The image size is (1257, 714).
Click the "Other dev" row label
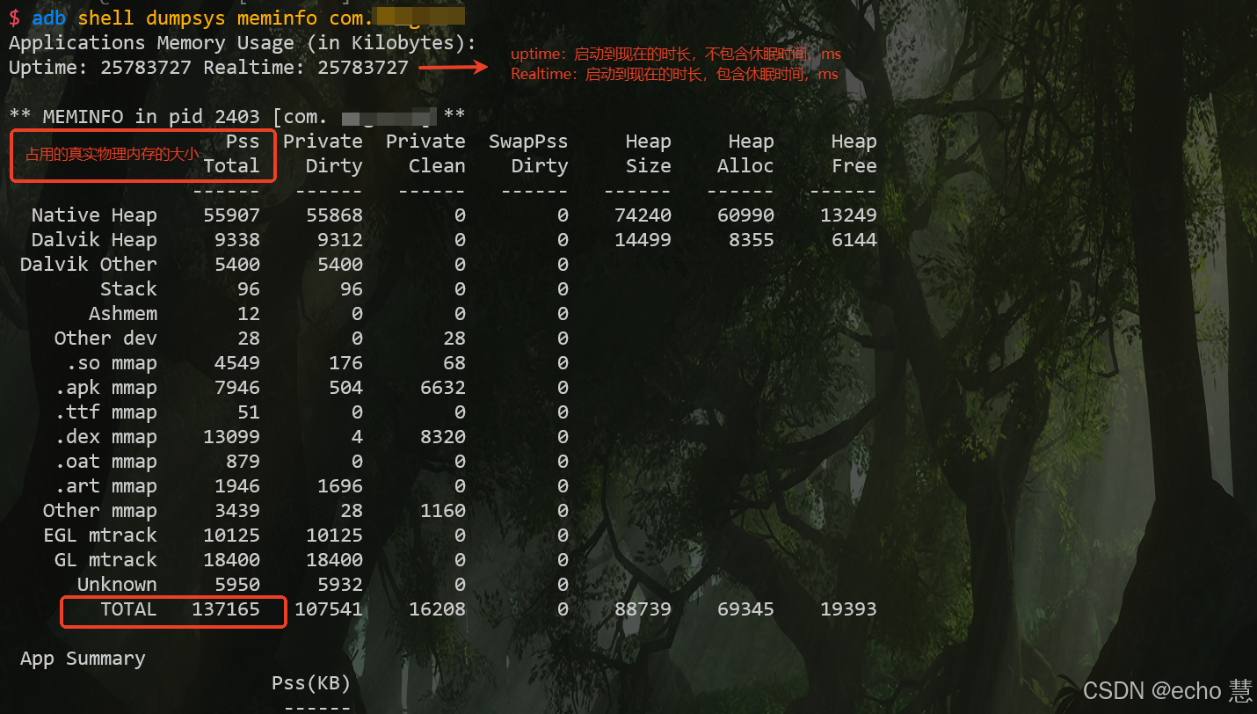coord(105,338)
